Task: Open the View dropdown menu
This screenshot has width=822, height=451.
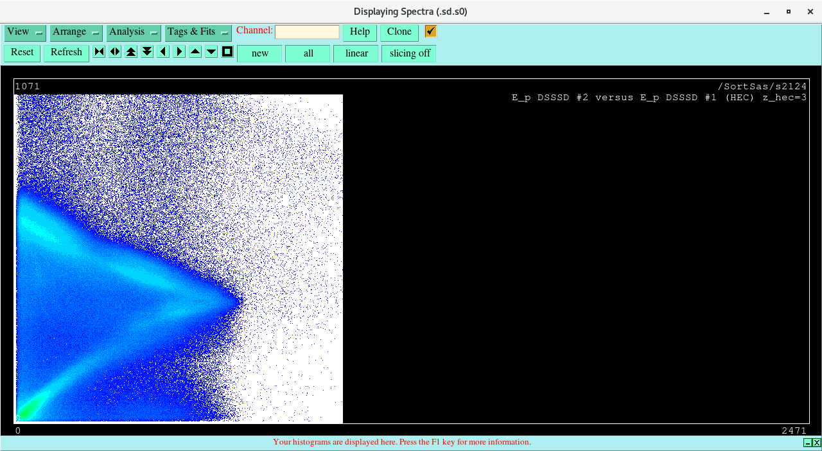Action: coord(25,32)
